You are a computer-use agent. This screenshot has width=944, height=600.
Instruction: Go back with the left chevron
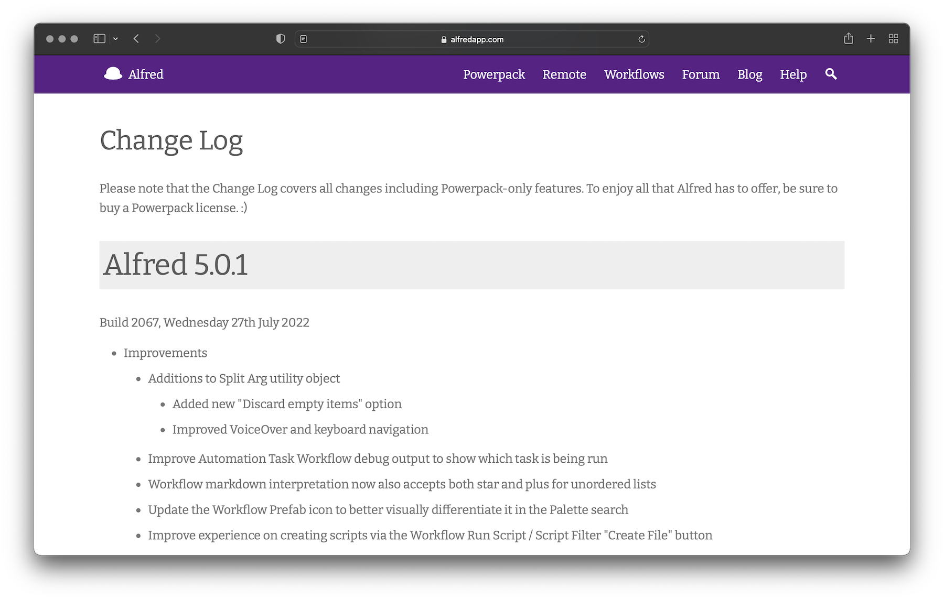tap(136, 39)
